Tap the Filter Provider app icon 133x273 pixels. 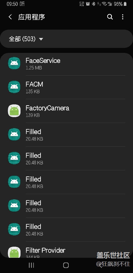pos(14,252)
